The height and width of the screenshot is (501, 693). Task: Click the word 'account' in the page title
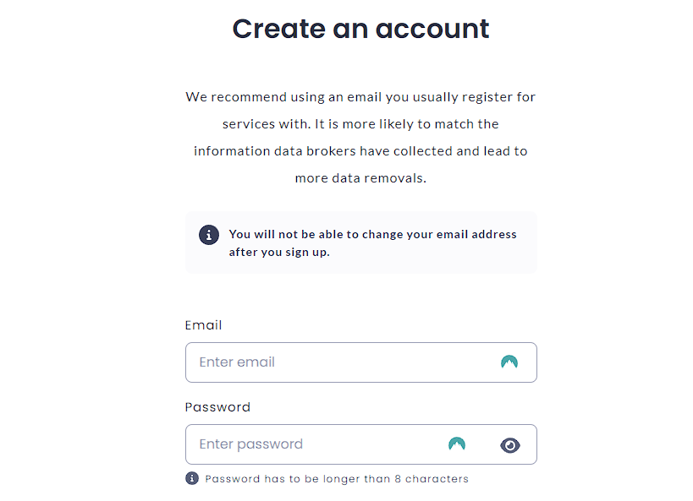432,30
